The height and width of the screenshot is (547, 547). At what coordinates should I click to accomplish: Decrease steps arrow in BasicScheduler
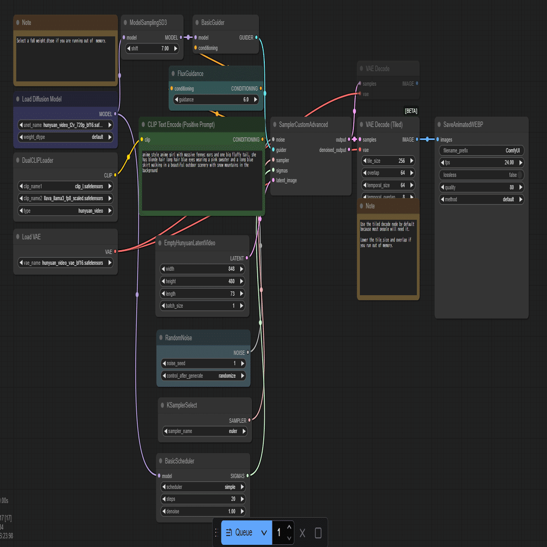tap(164, 499)
